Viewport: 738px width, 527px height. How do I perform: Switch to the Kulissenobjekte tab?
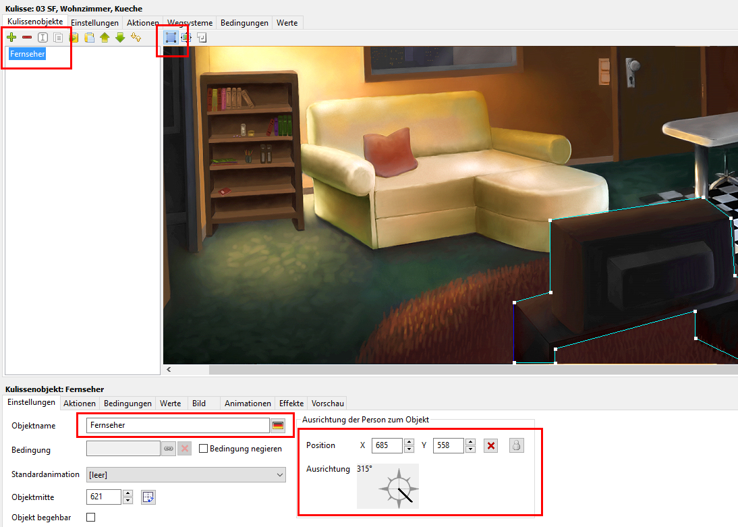(x=35, y=22)
